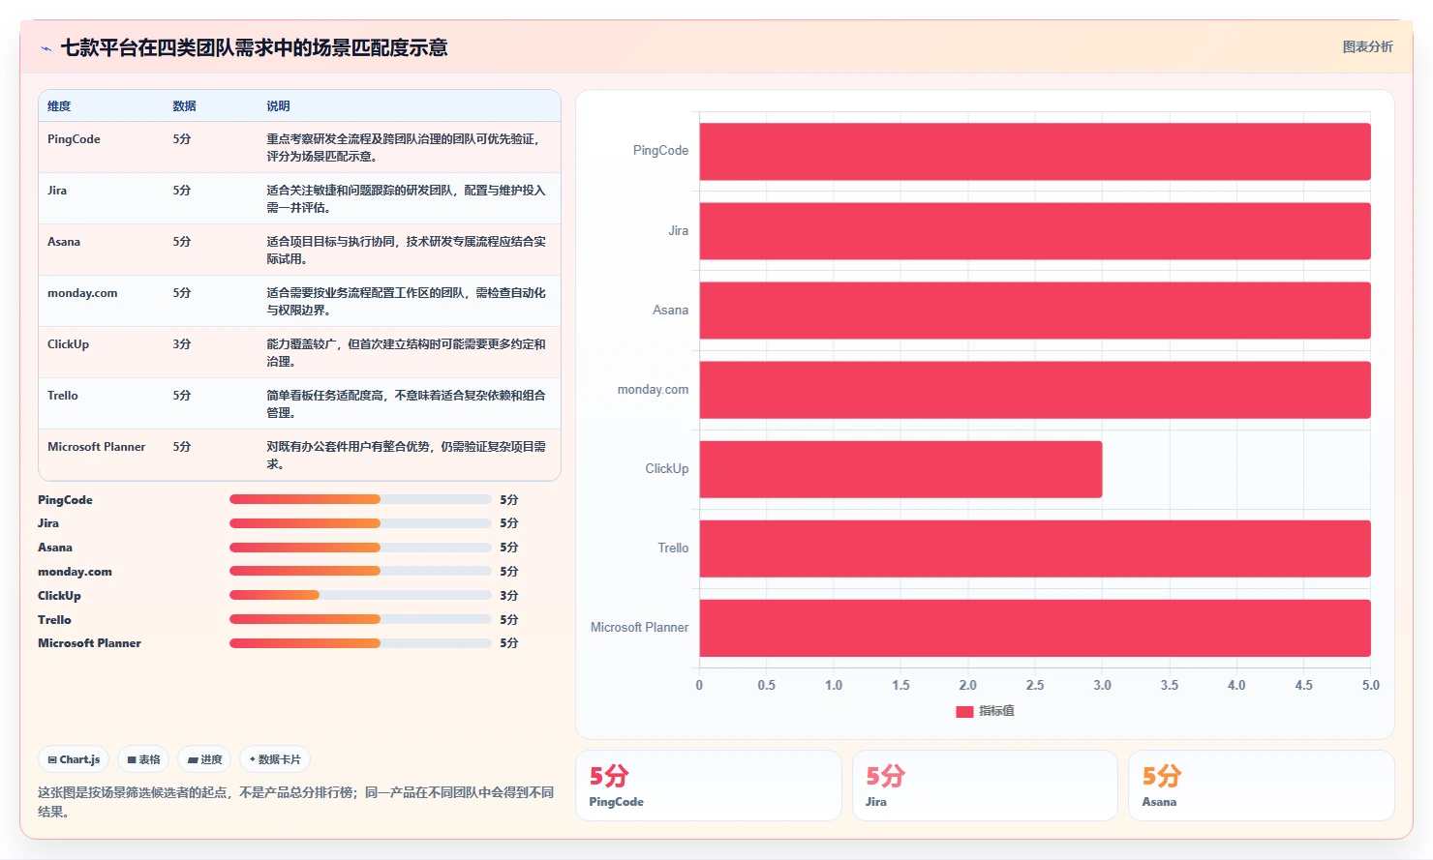Click the PingCode bar in the chart
The width and height of the screenshot is (1433, 860).
point(1035,151)
